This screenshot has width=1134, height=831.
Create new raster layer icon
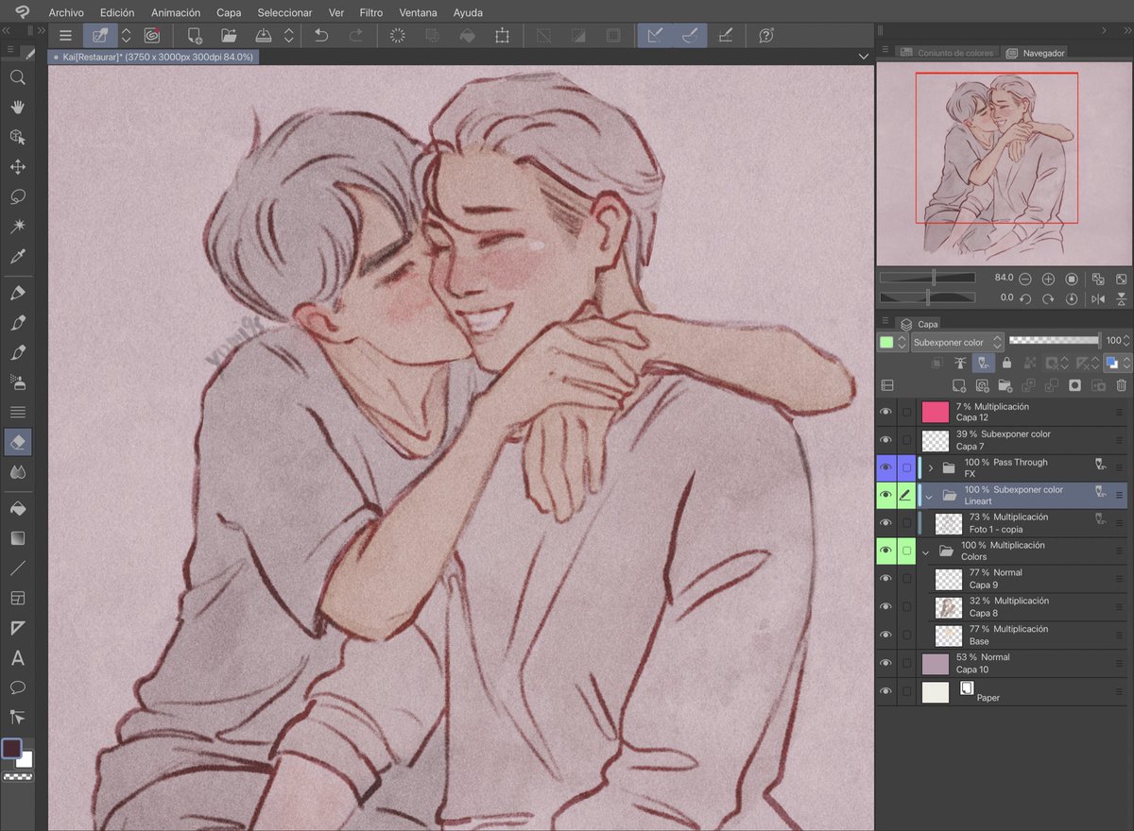pyautogui.click(x=959, y=385)
